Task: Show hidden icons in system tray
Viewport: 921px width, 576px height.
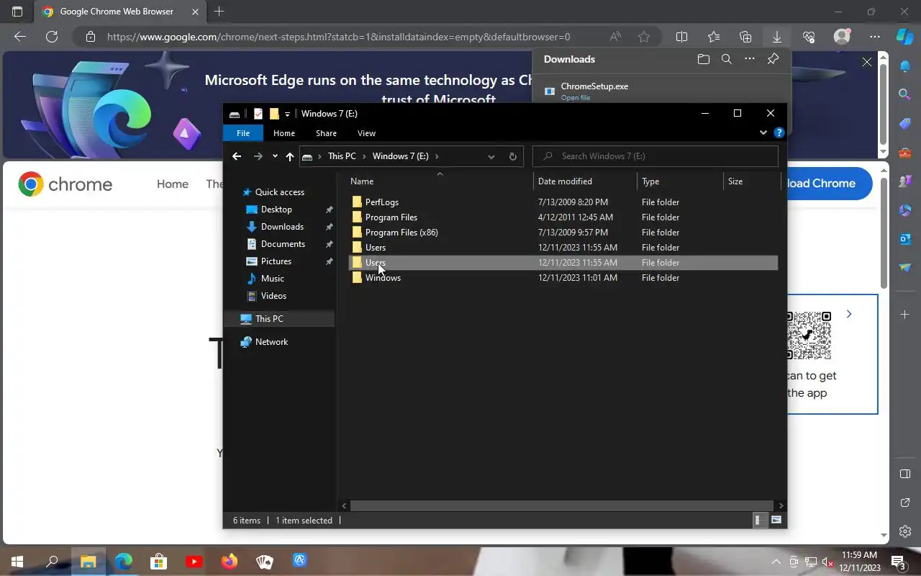Action: 776,562
